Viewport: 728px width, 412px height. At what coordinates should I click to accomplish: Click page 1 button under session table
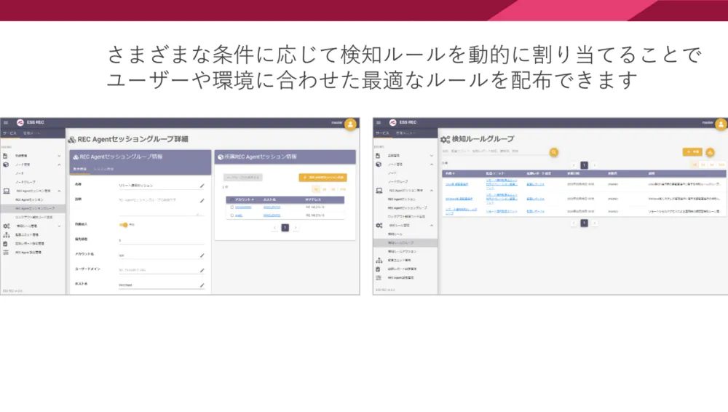285,228
